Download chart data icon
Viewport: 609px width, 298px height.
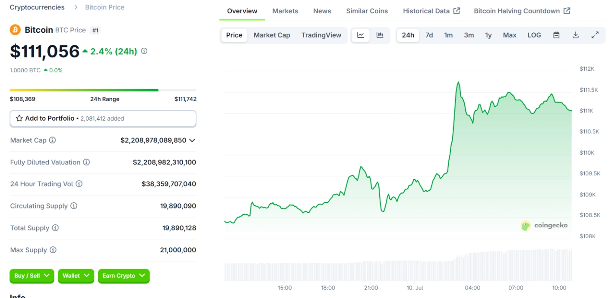point(576,35)
